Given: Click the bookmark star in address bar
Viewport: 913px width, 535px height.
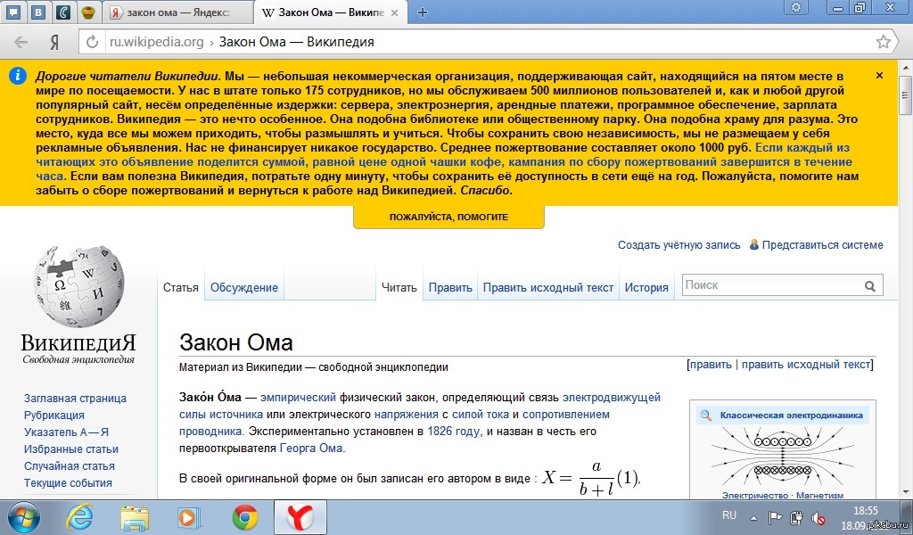Looking at the screenshot, I should point(883,42).
